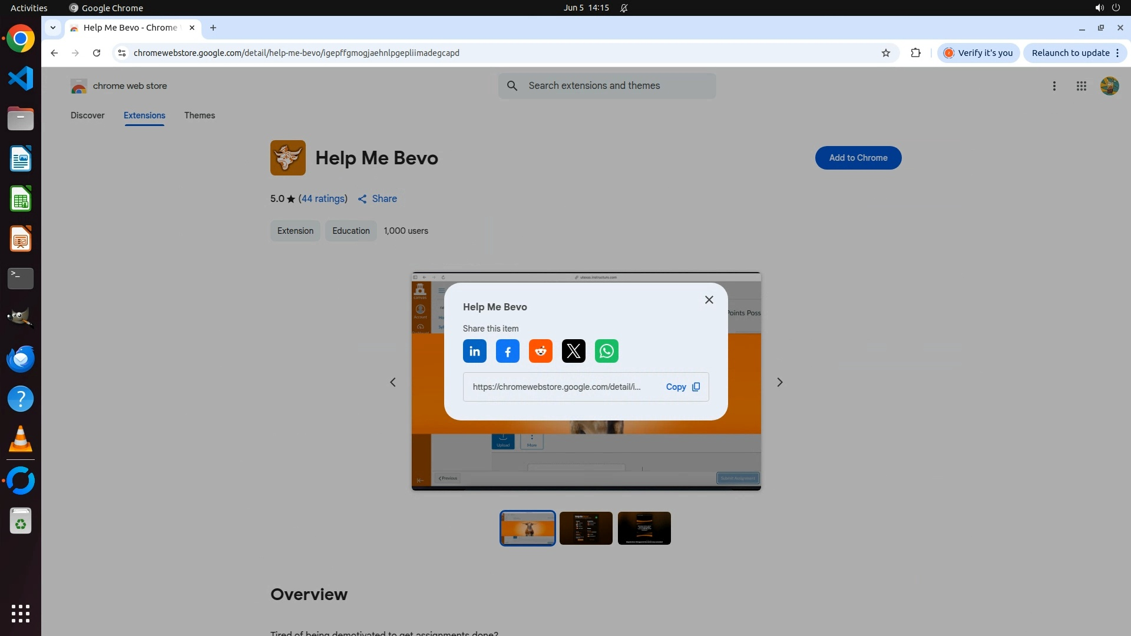The height and width of the screenshot is (636, 1131).
Task: Open Chrome Web Store three-dot menu
Action: coord(1054,86)
